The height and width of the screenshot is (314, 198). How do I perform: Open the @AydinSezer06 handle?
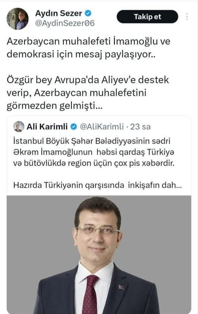[x=65, y=23]
